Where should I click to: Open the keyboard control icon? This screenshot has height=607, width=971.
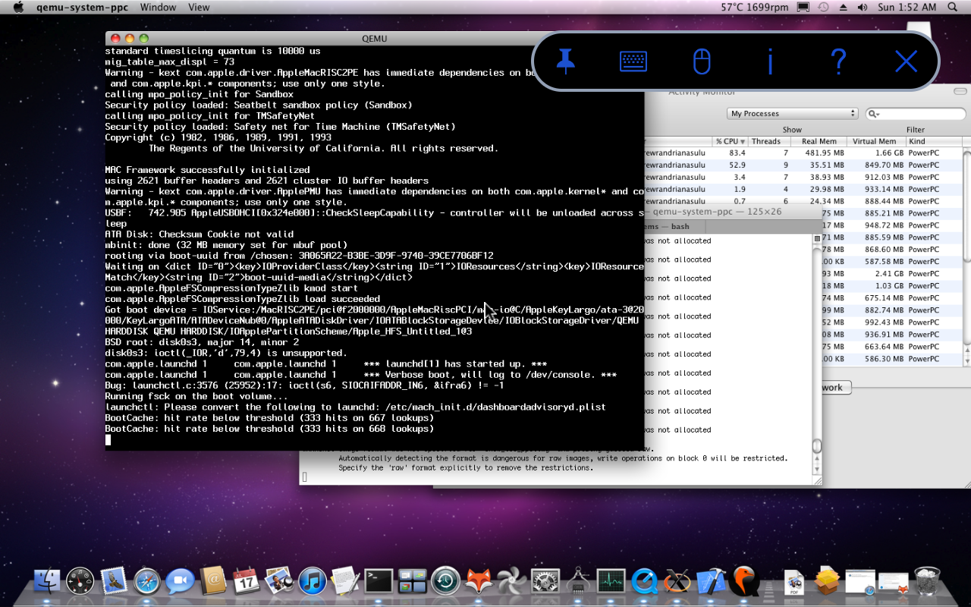pos(633,61)
